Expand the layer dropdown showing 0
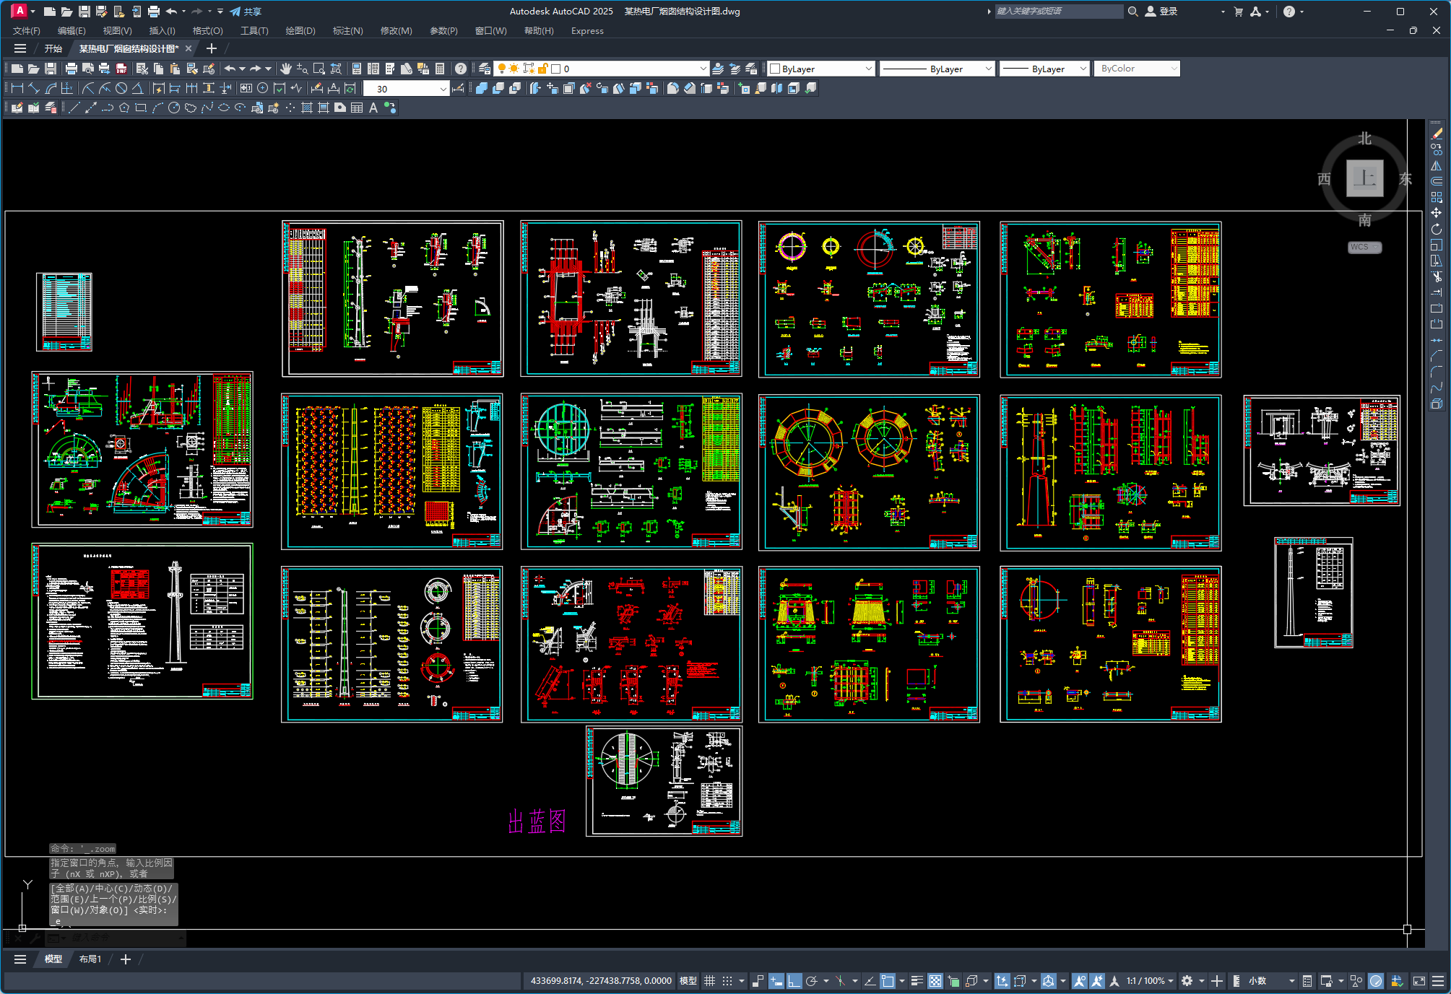1451x994 pixels. (600, 69)
